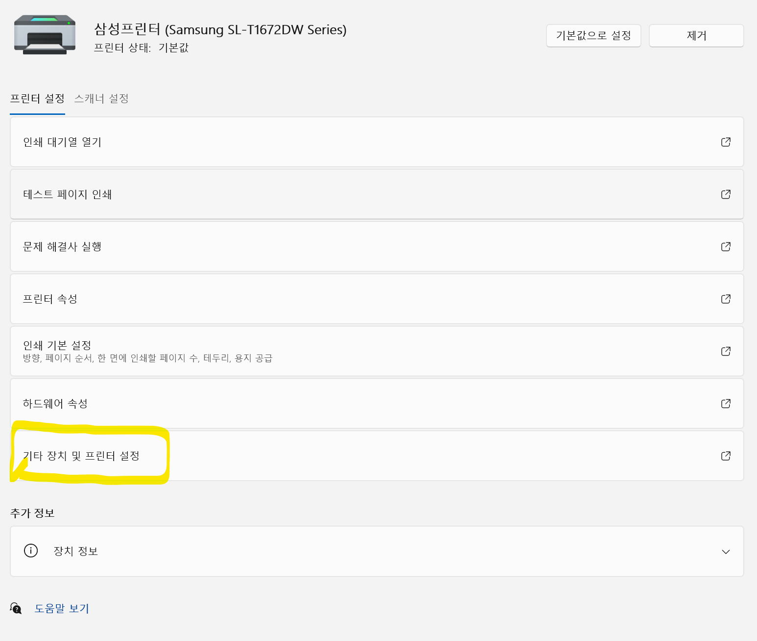Click the 문제 해결사 실행 text
Screen dimensions: 757x641
(62, 246)
